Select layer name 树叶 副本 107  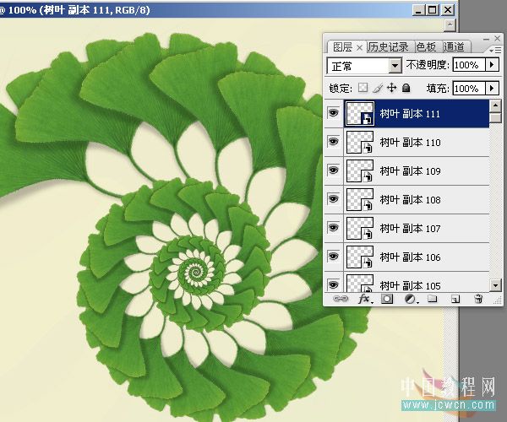(410, 228)
